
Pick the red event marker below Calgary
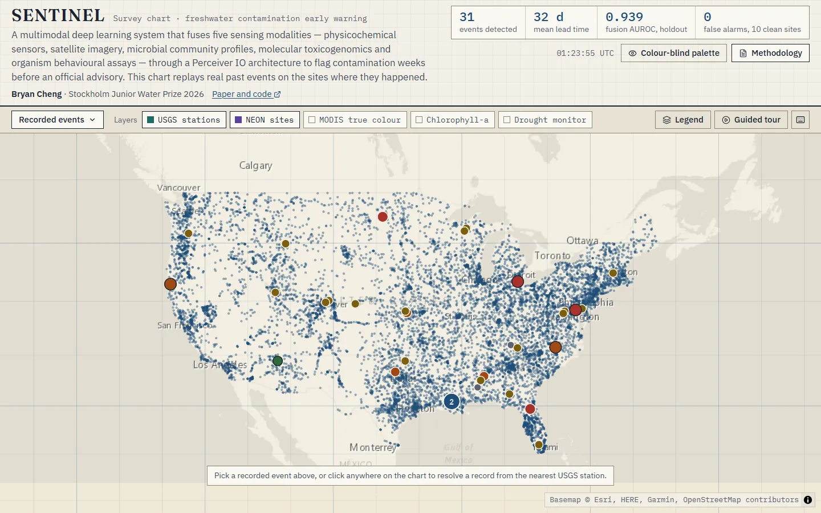point(383,217)
